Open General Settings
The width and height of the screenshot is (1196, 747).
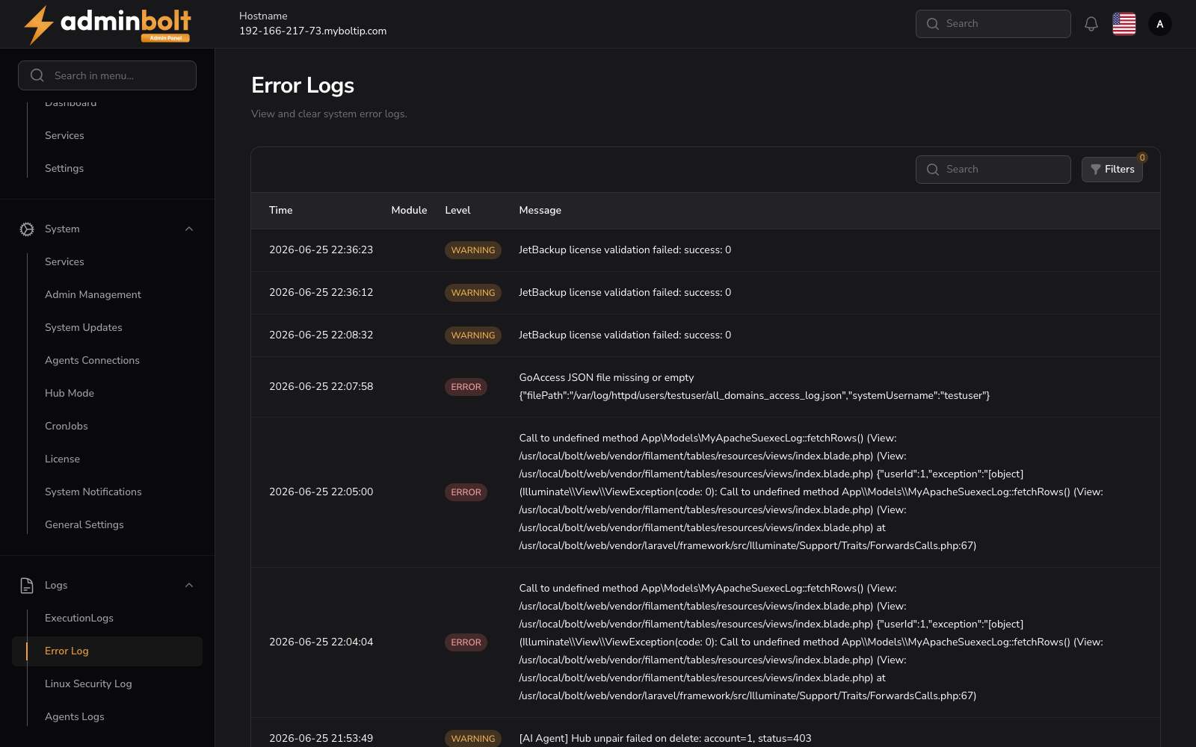pos(84,525)
